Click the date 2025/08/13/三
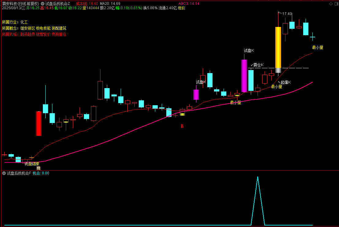This screenshot has width=339, height=227. [13, 8]
